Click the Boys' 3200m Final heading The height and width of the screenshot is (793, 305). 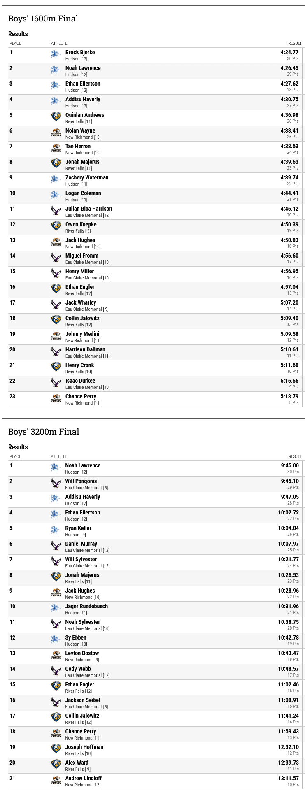(44, 432)
